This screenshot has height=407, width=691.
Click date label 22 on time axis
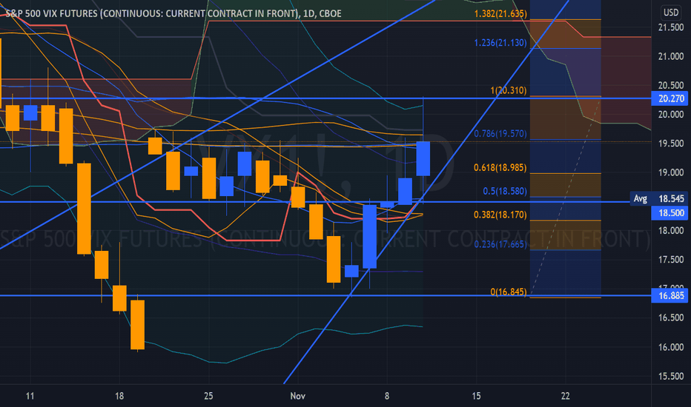pyautogui.click(x=566, y=396)
